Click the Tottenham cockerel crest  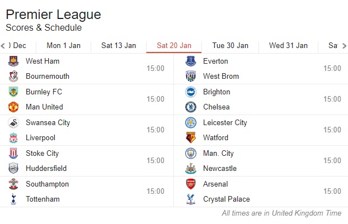pyautogui.click(x=13, y=199)
